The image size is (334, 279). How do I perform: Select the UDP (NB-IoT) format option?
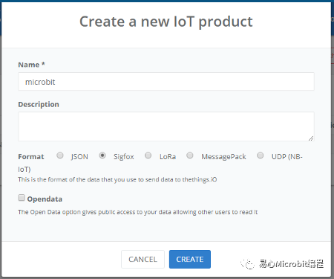click(260, 155)
